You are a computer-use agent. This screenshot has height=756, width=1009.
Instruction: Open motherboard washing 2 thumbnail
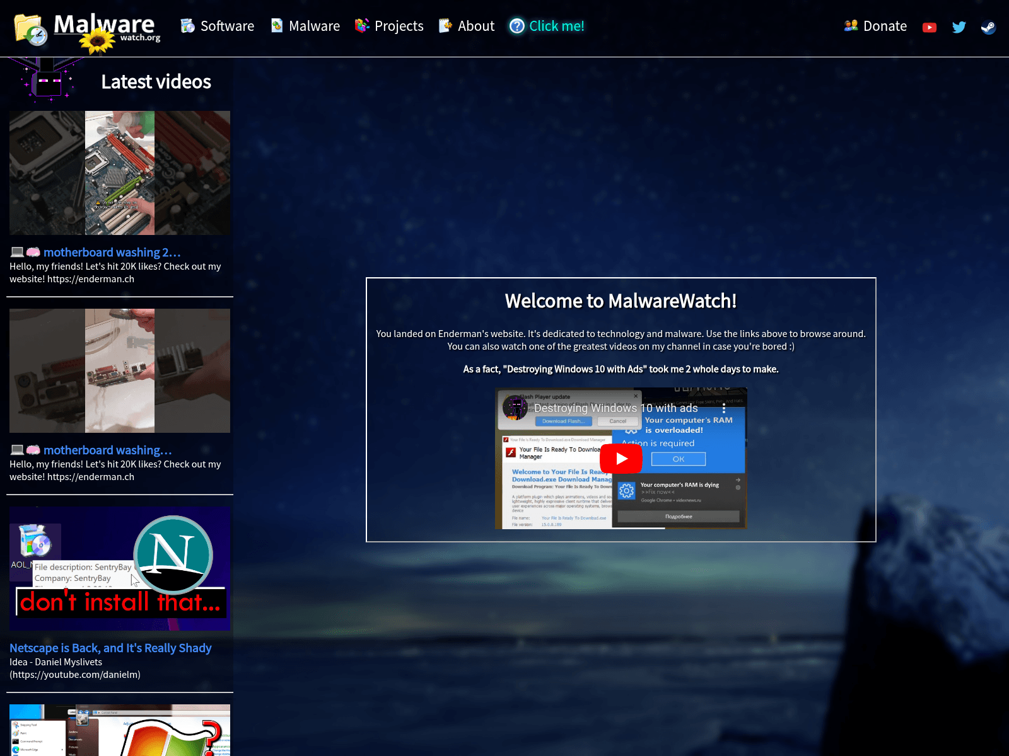pos(120,173)
